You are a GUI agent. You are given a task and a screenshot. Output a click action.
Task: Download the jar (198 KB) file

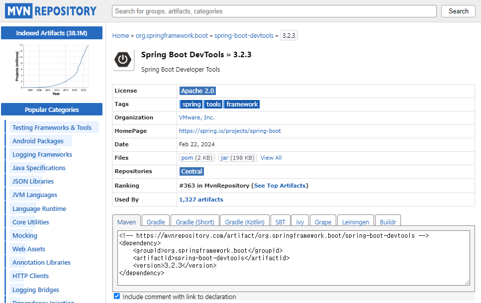pos(237,158)
